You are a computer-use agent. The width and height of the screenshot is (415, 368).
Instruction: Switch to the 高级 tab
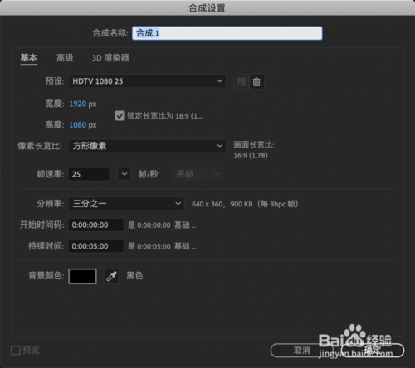pos(65,58)
